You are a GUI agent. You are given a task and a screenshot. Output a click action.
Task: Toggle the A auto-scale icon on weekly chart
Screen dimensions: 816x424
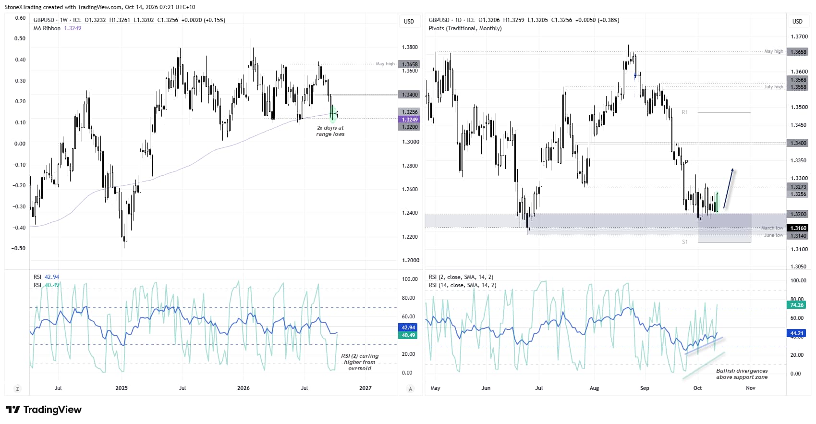coord(411,389)
